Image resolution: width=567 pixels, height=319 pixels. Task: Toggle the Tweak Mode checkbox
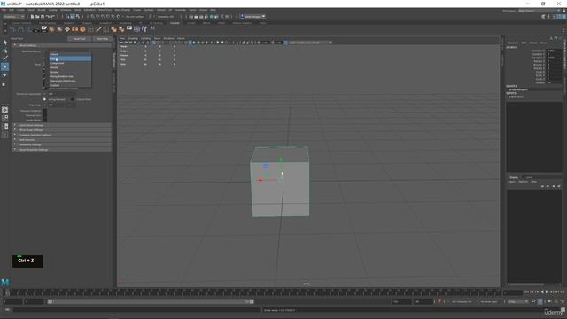point(44,120)
